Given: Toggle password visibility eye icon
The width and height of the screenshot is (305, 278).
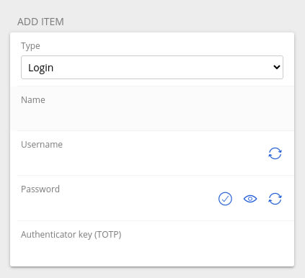Looking at the screenshot, I should (250, 199).
